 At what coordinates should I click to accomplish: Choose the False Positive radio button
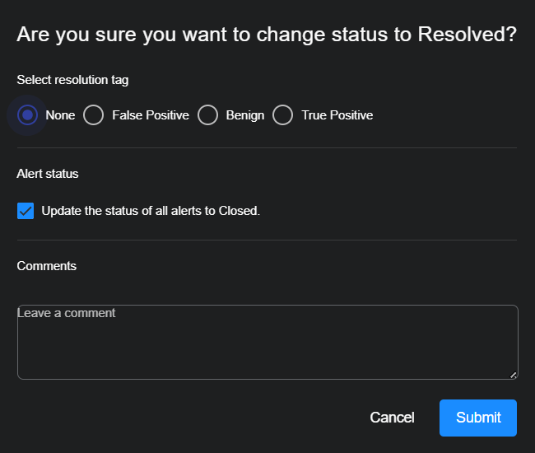coord(94,115)
